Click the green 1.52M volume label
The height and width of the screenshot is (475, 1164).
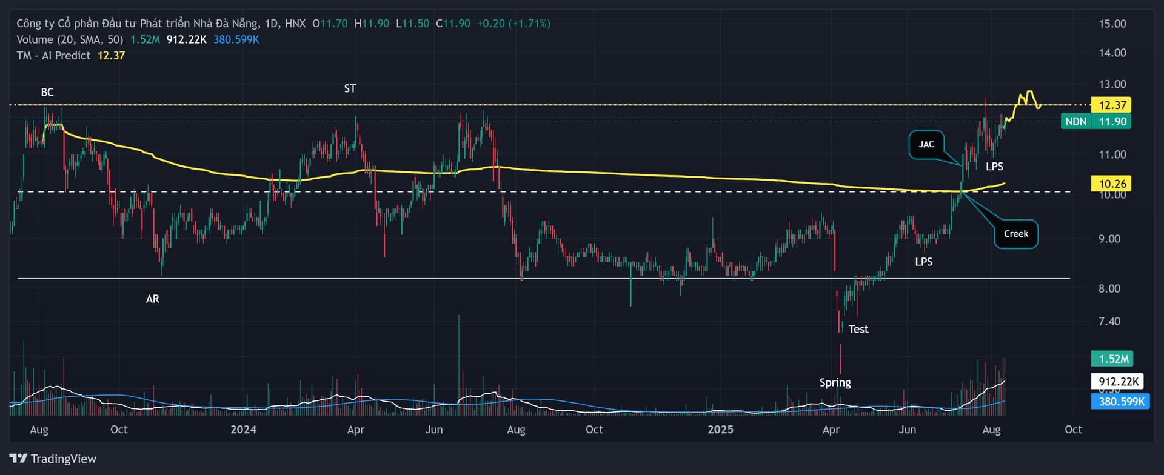tap(1113, 359)
